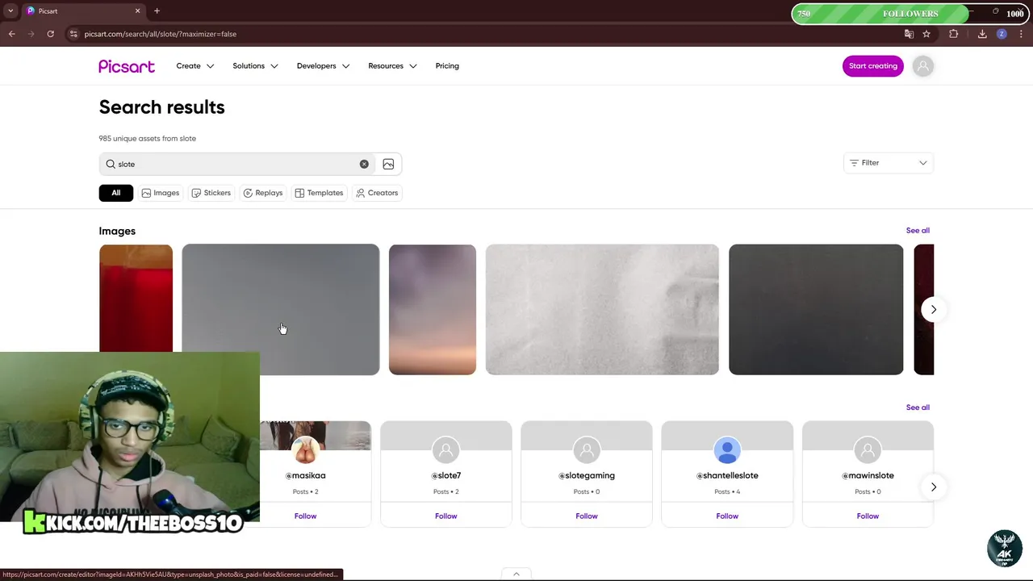Switch to the Creators tab
Viewport: 1033px width, 581px height.
point(377,193)
